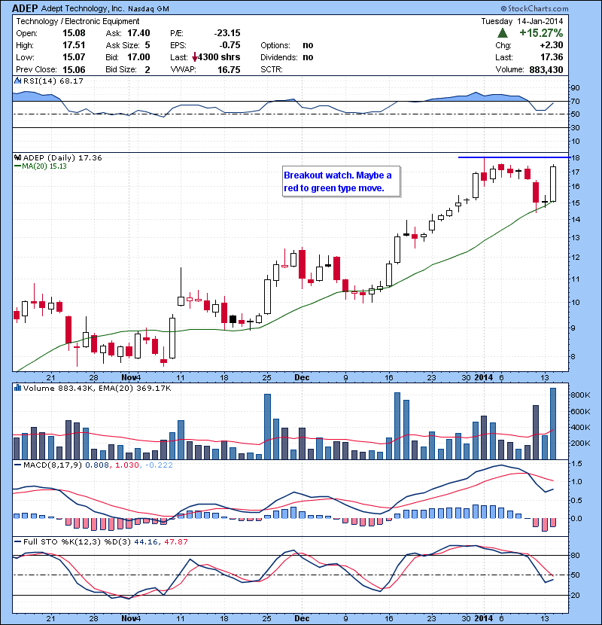602x625 pixels.
Task: Click the date Tuesday 14-Jan-2014
Action: 522,21
